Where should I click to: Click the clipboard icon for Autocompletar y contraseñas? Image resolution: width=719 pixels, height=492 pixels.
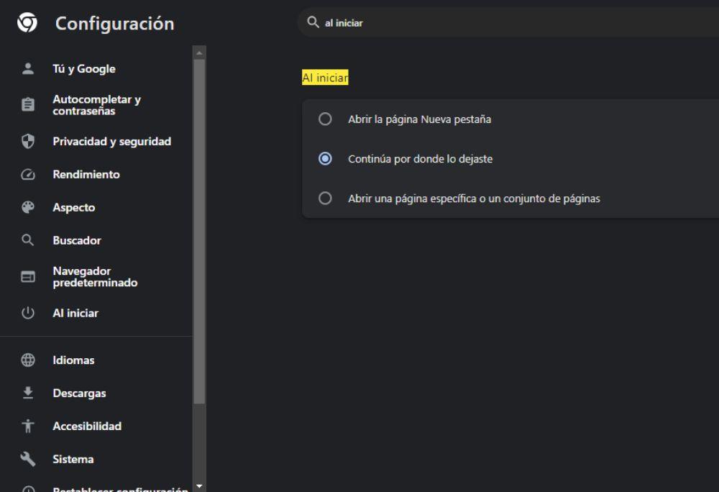28,105
